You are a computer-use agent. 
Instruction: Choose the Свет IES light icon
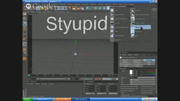click(x=132, y=10)
